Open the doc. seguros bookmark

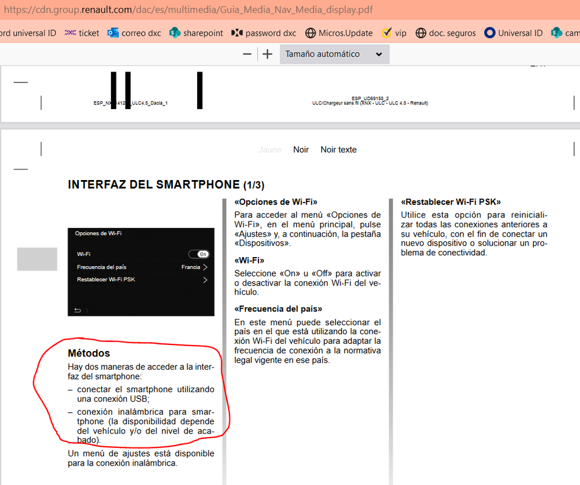point(445,33)
